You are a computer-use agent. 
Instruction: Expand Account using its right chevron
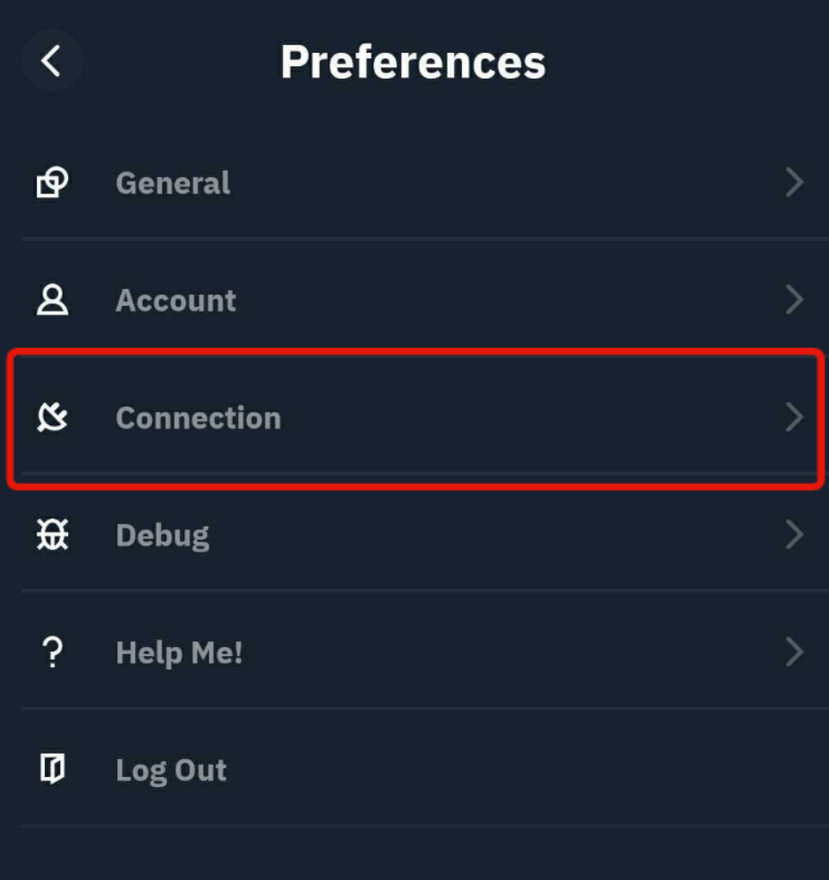click(x=793, y=300)
